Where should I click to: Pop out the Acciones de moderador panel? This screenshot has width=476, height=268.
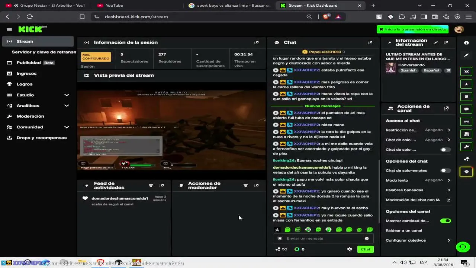pos(256,185)
